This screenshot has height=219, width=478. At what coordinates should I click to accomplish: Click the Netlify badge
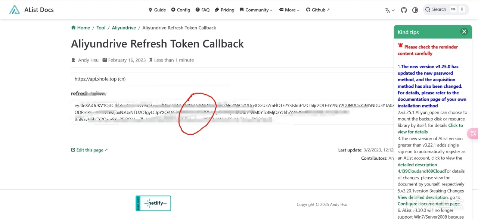pyautogui.click(x=153, y=203)
